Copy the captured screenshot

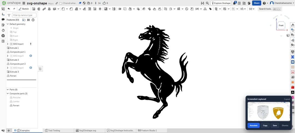click(x=265, y=125)
